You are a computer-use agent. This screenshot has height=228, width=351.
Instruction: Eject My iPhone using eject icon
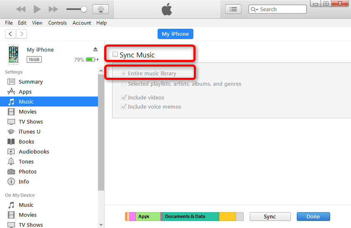pyautogui.click(x=95, y=50)
